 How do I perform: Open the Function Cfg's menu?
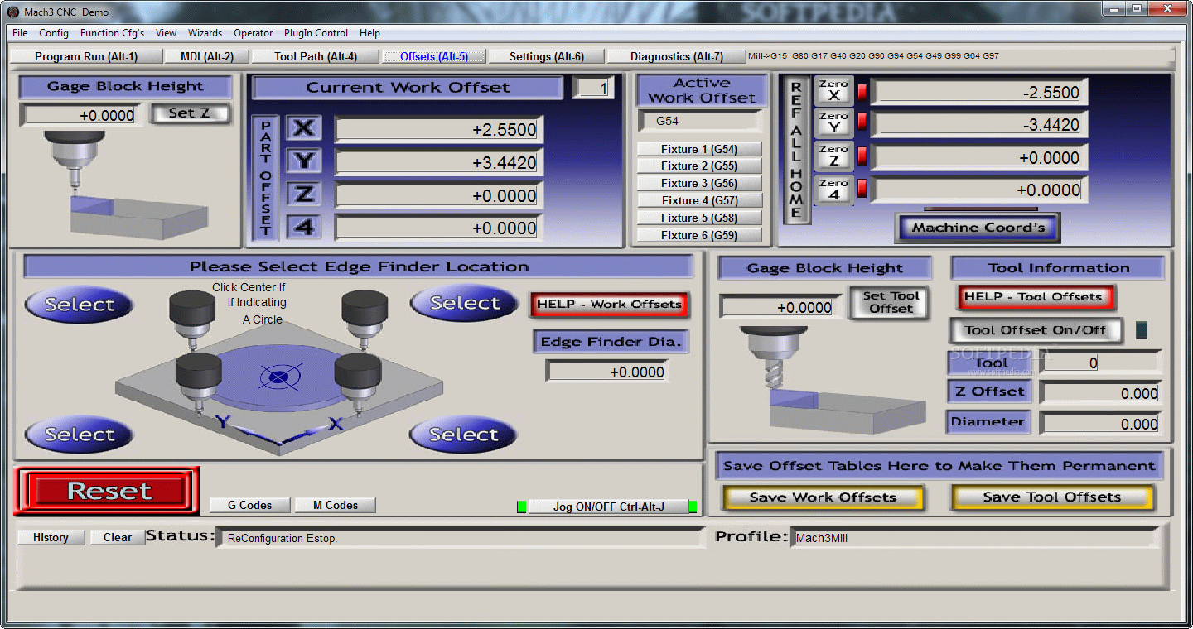pyautogui.click(x=112, y=33)
